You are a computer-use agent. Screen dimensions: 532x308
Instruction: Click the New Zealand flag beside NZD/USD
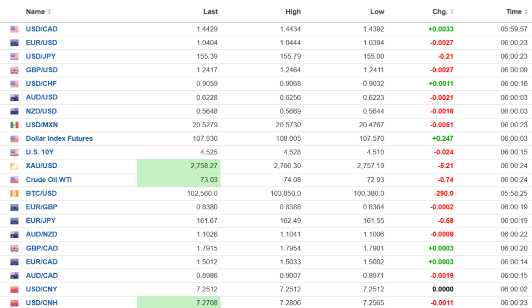click(15, 111)
